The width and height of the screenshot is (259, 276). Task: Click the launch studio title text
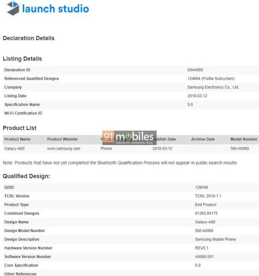click(x=55, y=9)
